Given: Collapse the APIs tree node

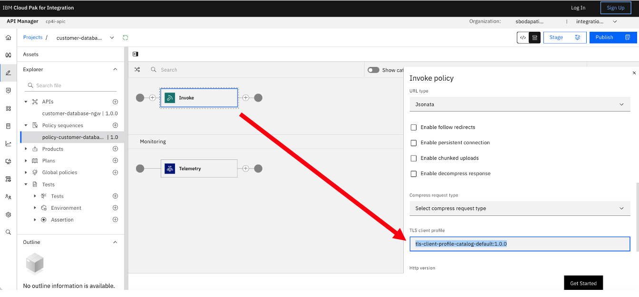Looking at the screenshot, I should pyautogui.click(x=26, y=102).
